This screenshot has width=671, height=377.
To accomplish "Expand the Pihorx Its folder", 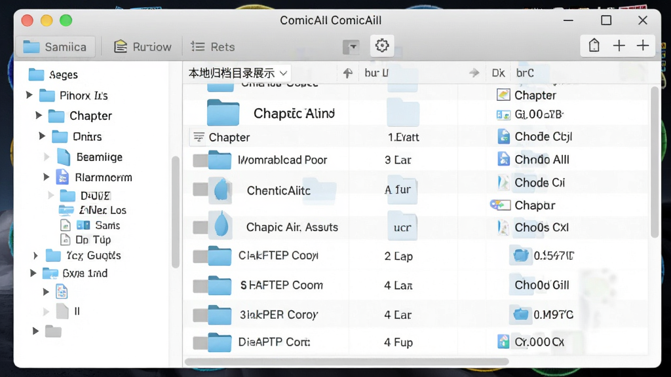I will (29, 95).
